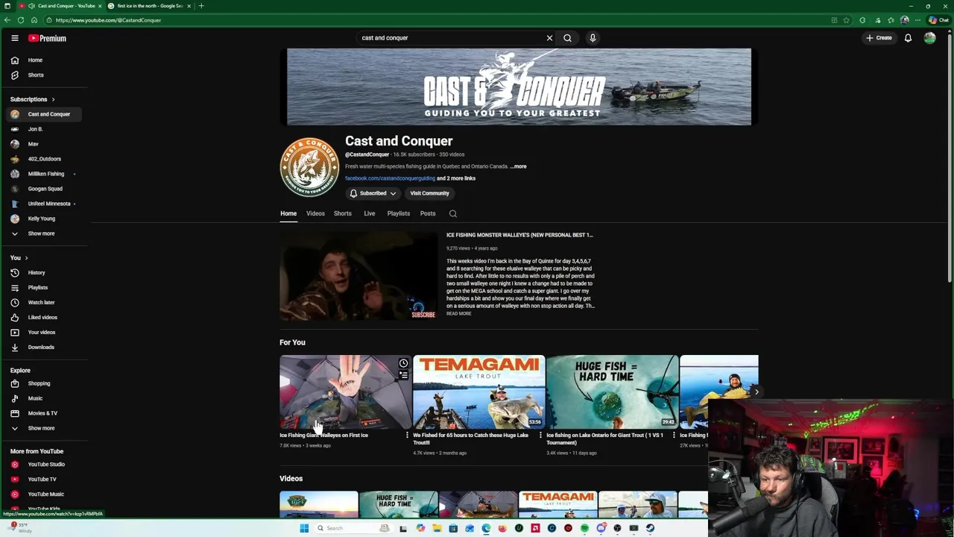Open Spotify from the taskbar
Image resolution: width=954 pixels, height=537 pixels.
(x=584, y=529)
